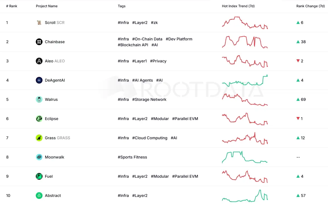Click the DeAgentAI logo icon
The width and height of the screenshot is (328, 205).
click(39, 80)
